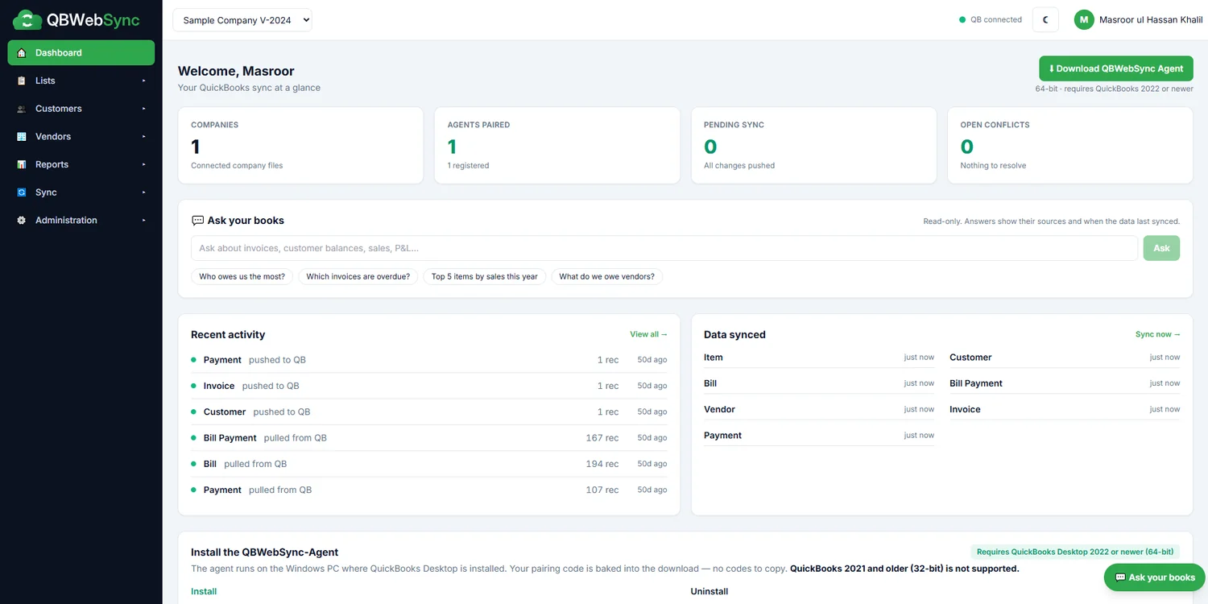The image size is (1208, 604).
Task: Click the Item row in Data synced
Action: point(819,358)
